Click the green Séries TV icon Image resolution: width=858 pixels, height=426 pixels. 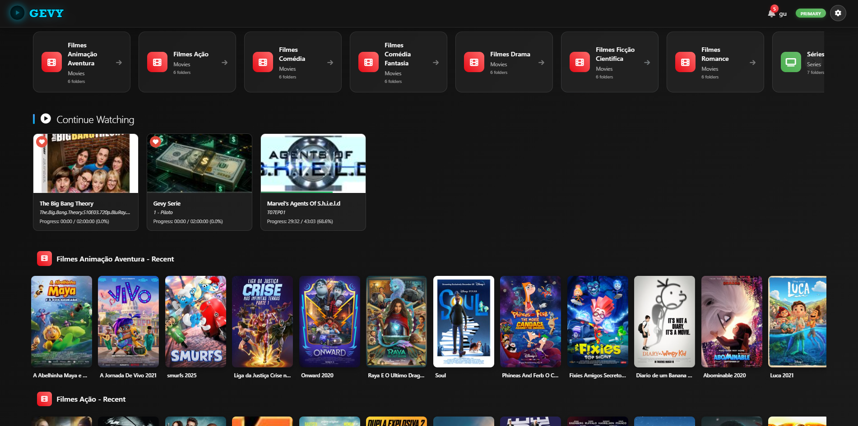(x=791, y=62)
